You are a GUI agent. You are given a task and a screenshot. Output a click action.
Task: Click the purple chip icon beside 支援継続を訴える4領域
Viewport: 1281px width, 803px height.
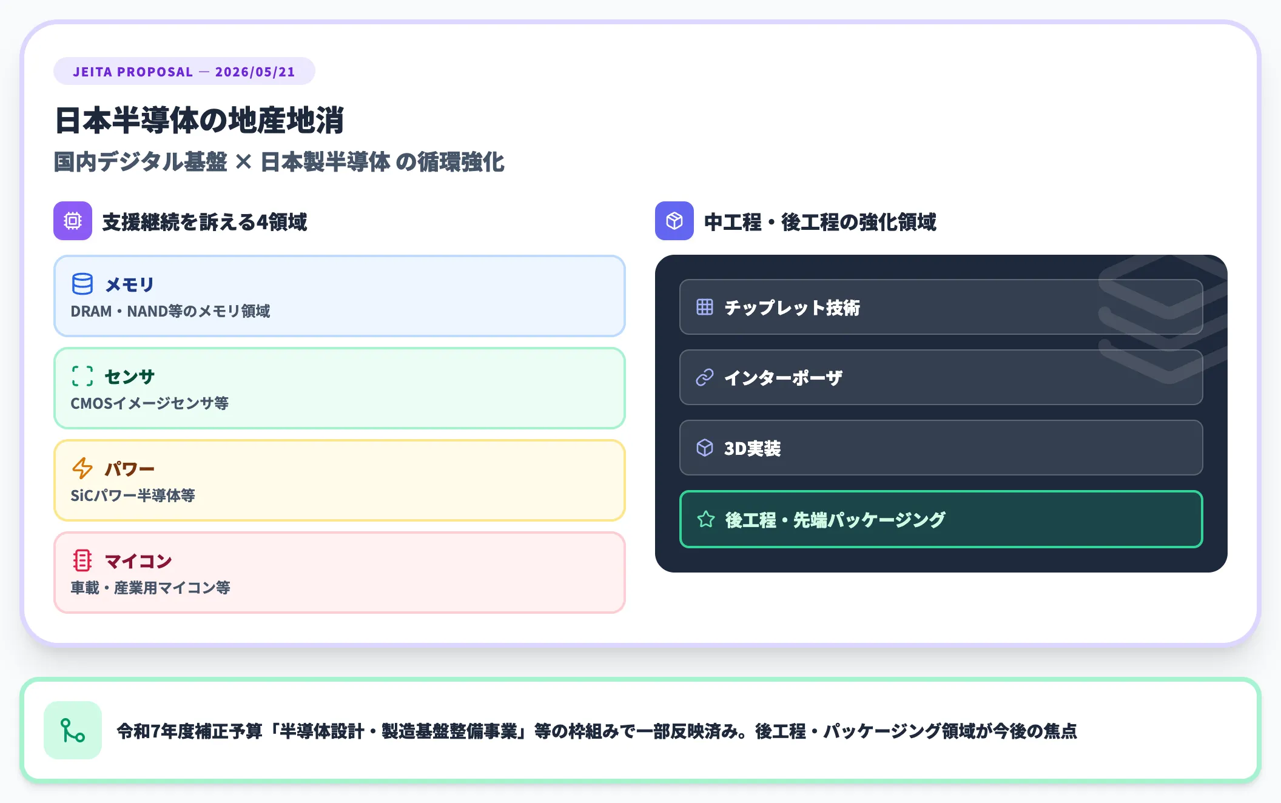[73, 221]
